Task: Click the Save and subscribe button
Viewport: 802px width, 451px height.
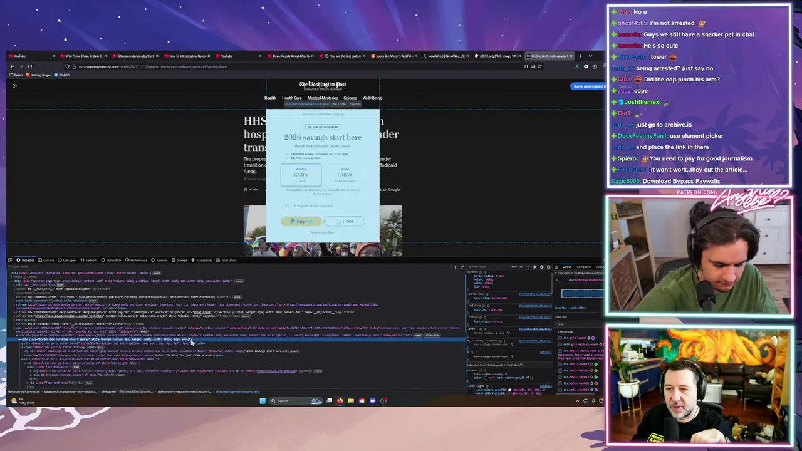Action: tap(588, 86)
